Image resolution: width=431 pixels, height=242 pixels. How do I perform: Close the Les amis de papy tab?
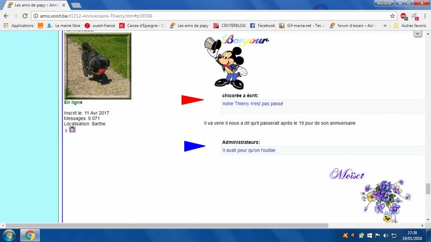tap(64, 5)
